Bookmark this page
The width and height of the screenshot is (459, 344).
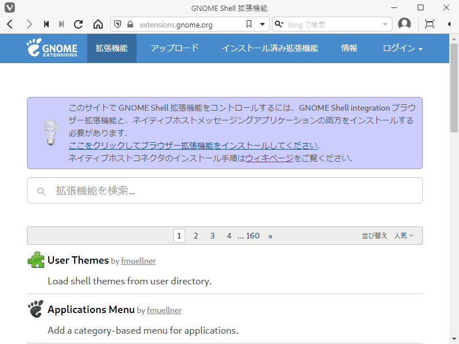click(x=249, y=24)
